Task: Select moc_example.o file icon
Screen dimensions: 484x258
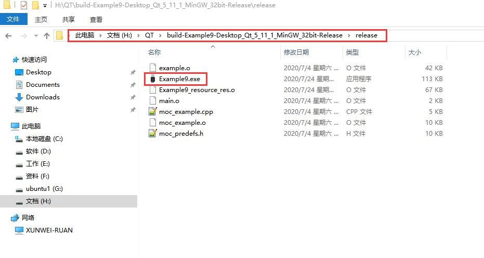Action: [152, 122]
